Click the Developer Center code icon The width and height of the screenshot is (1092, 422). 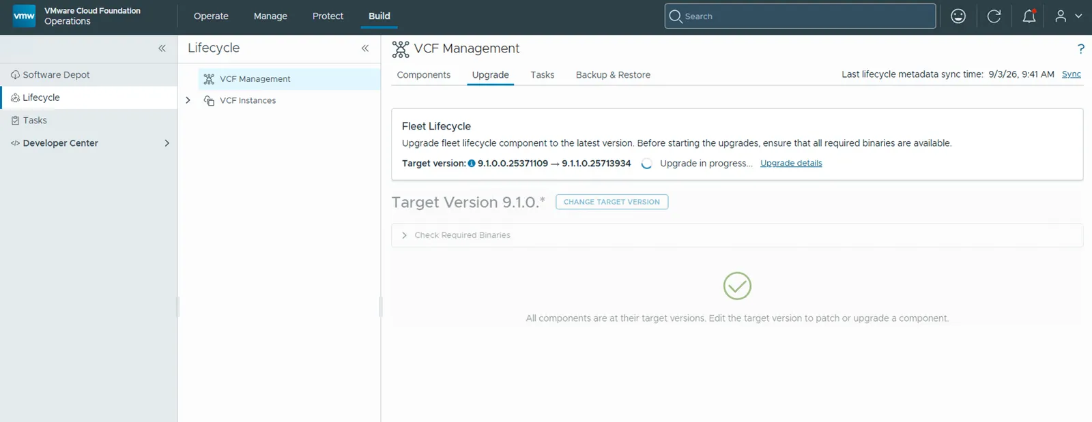15,143
